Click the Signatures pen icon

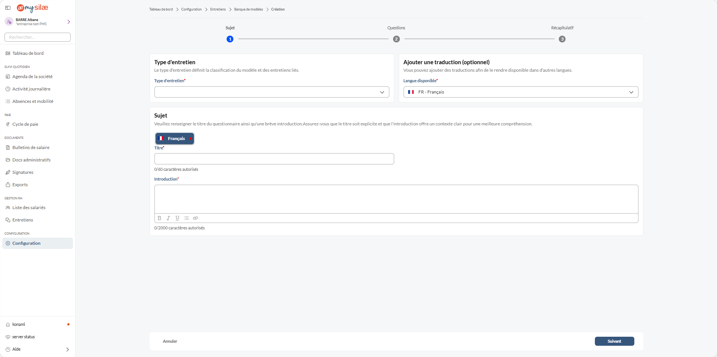tap(8, 172)
